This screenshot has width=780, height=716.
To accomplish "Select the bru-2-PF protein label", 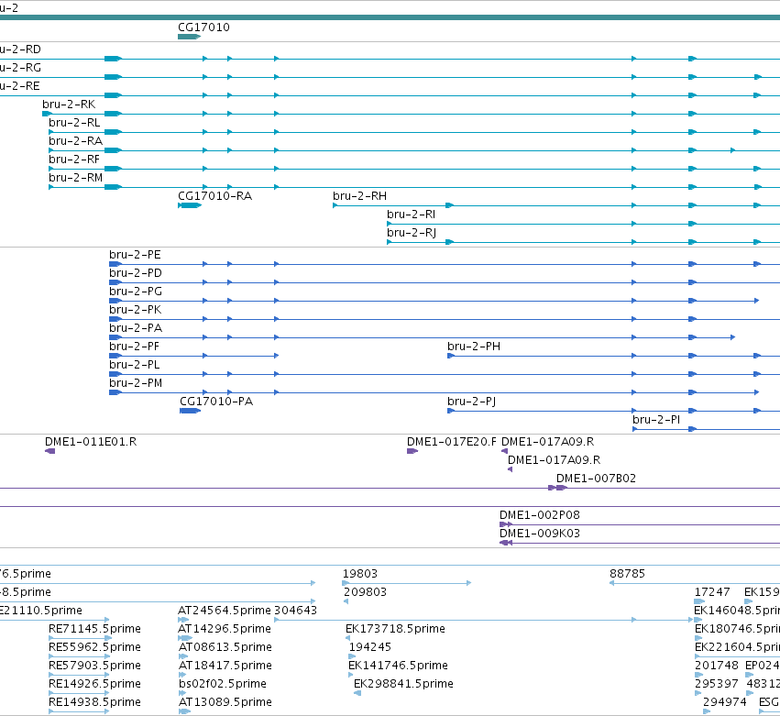I will [x=134, y=347].
